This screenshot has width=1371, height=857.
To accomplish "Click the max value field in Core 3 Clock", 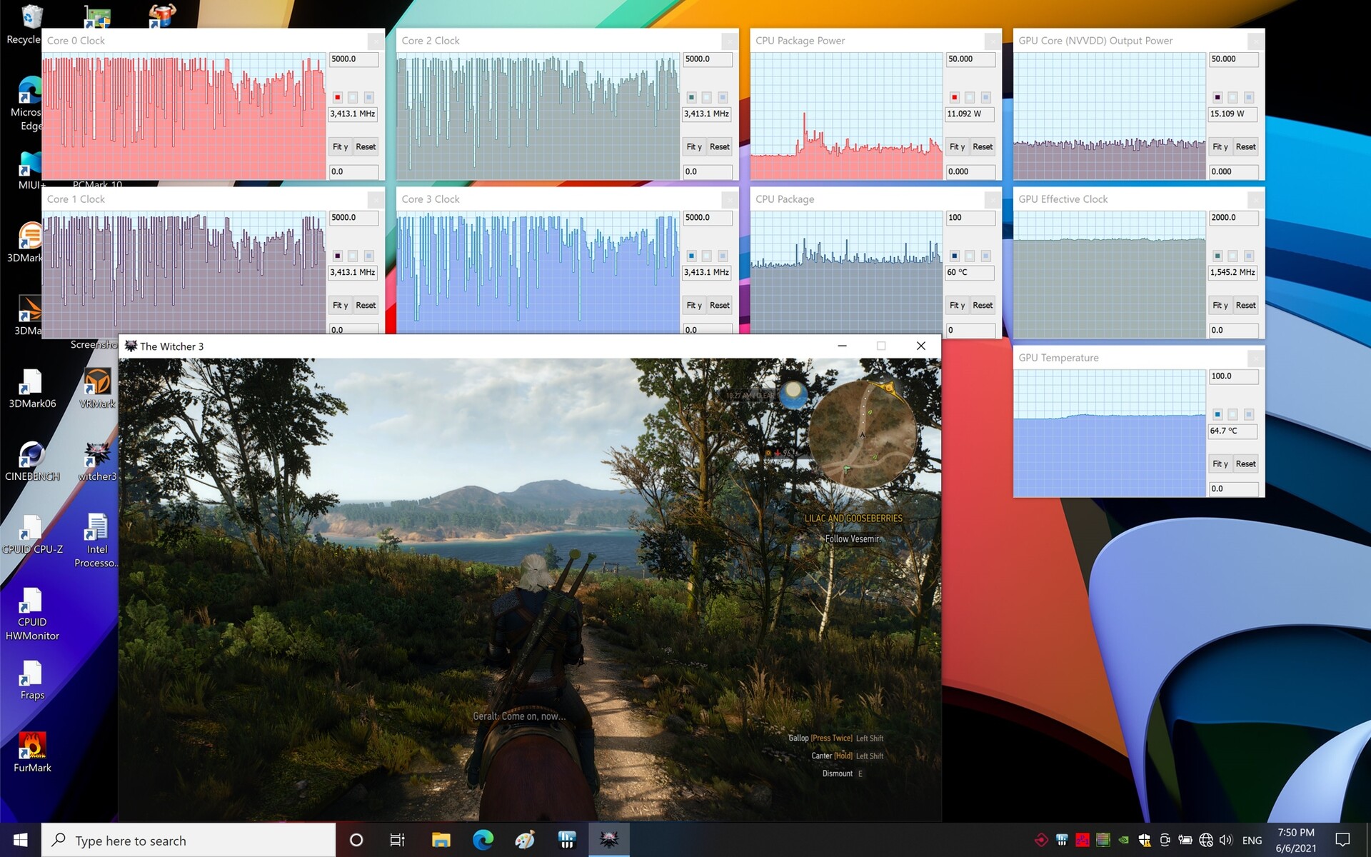I will click(707, 218).
